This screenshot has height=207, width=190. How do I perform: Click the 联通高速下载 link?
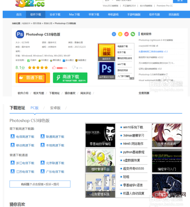click(55, 137)
